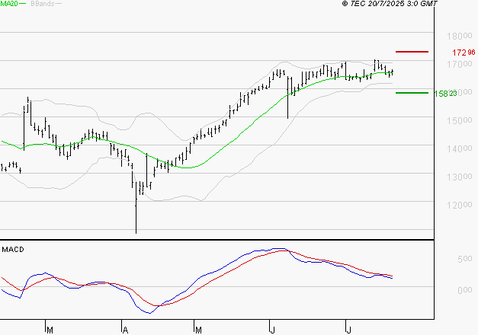Click the 17000 price axis label

tap(460, 64)
